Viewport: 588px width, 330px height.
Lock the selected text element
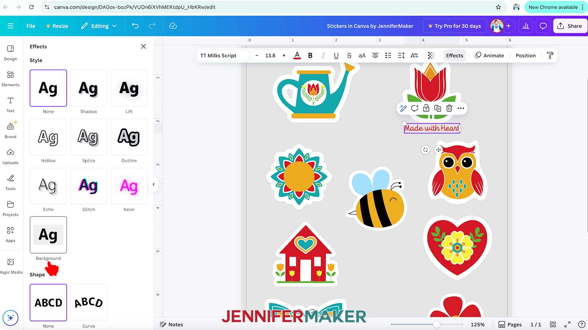426,108
